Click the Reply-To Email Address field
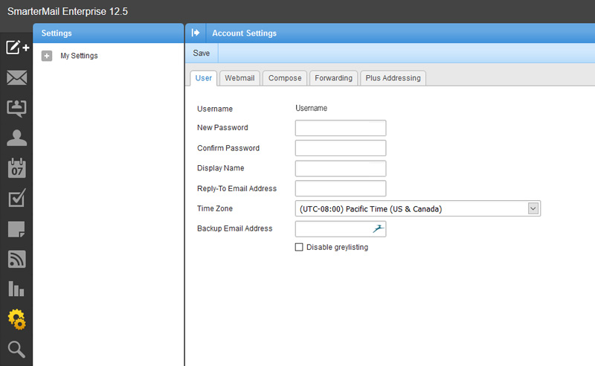Screen dimensions: 595x366 tap(341, 188)
